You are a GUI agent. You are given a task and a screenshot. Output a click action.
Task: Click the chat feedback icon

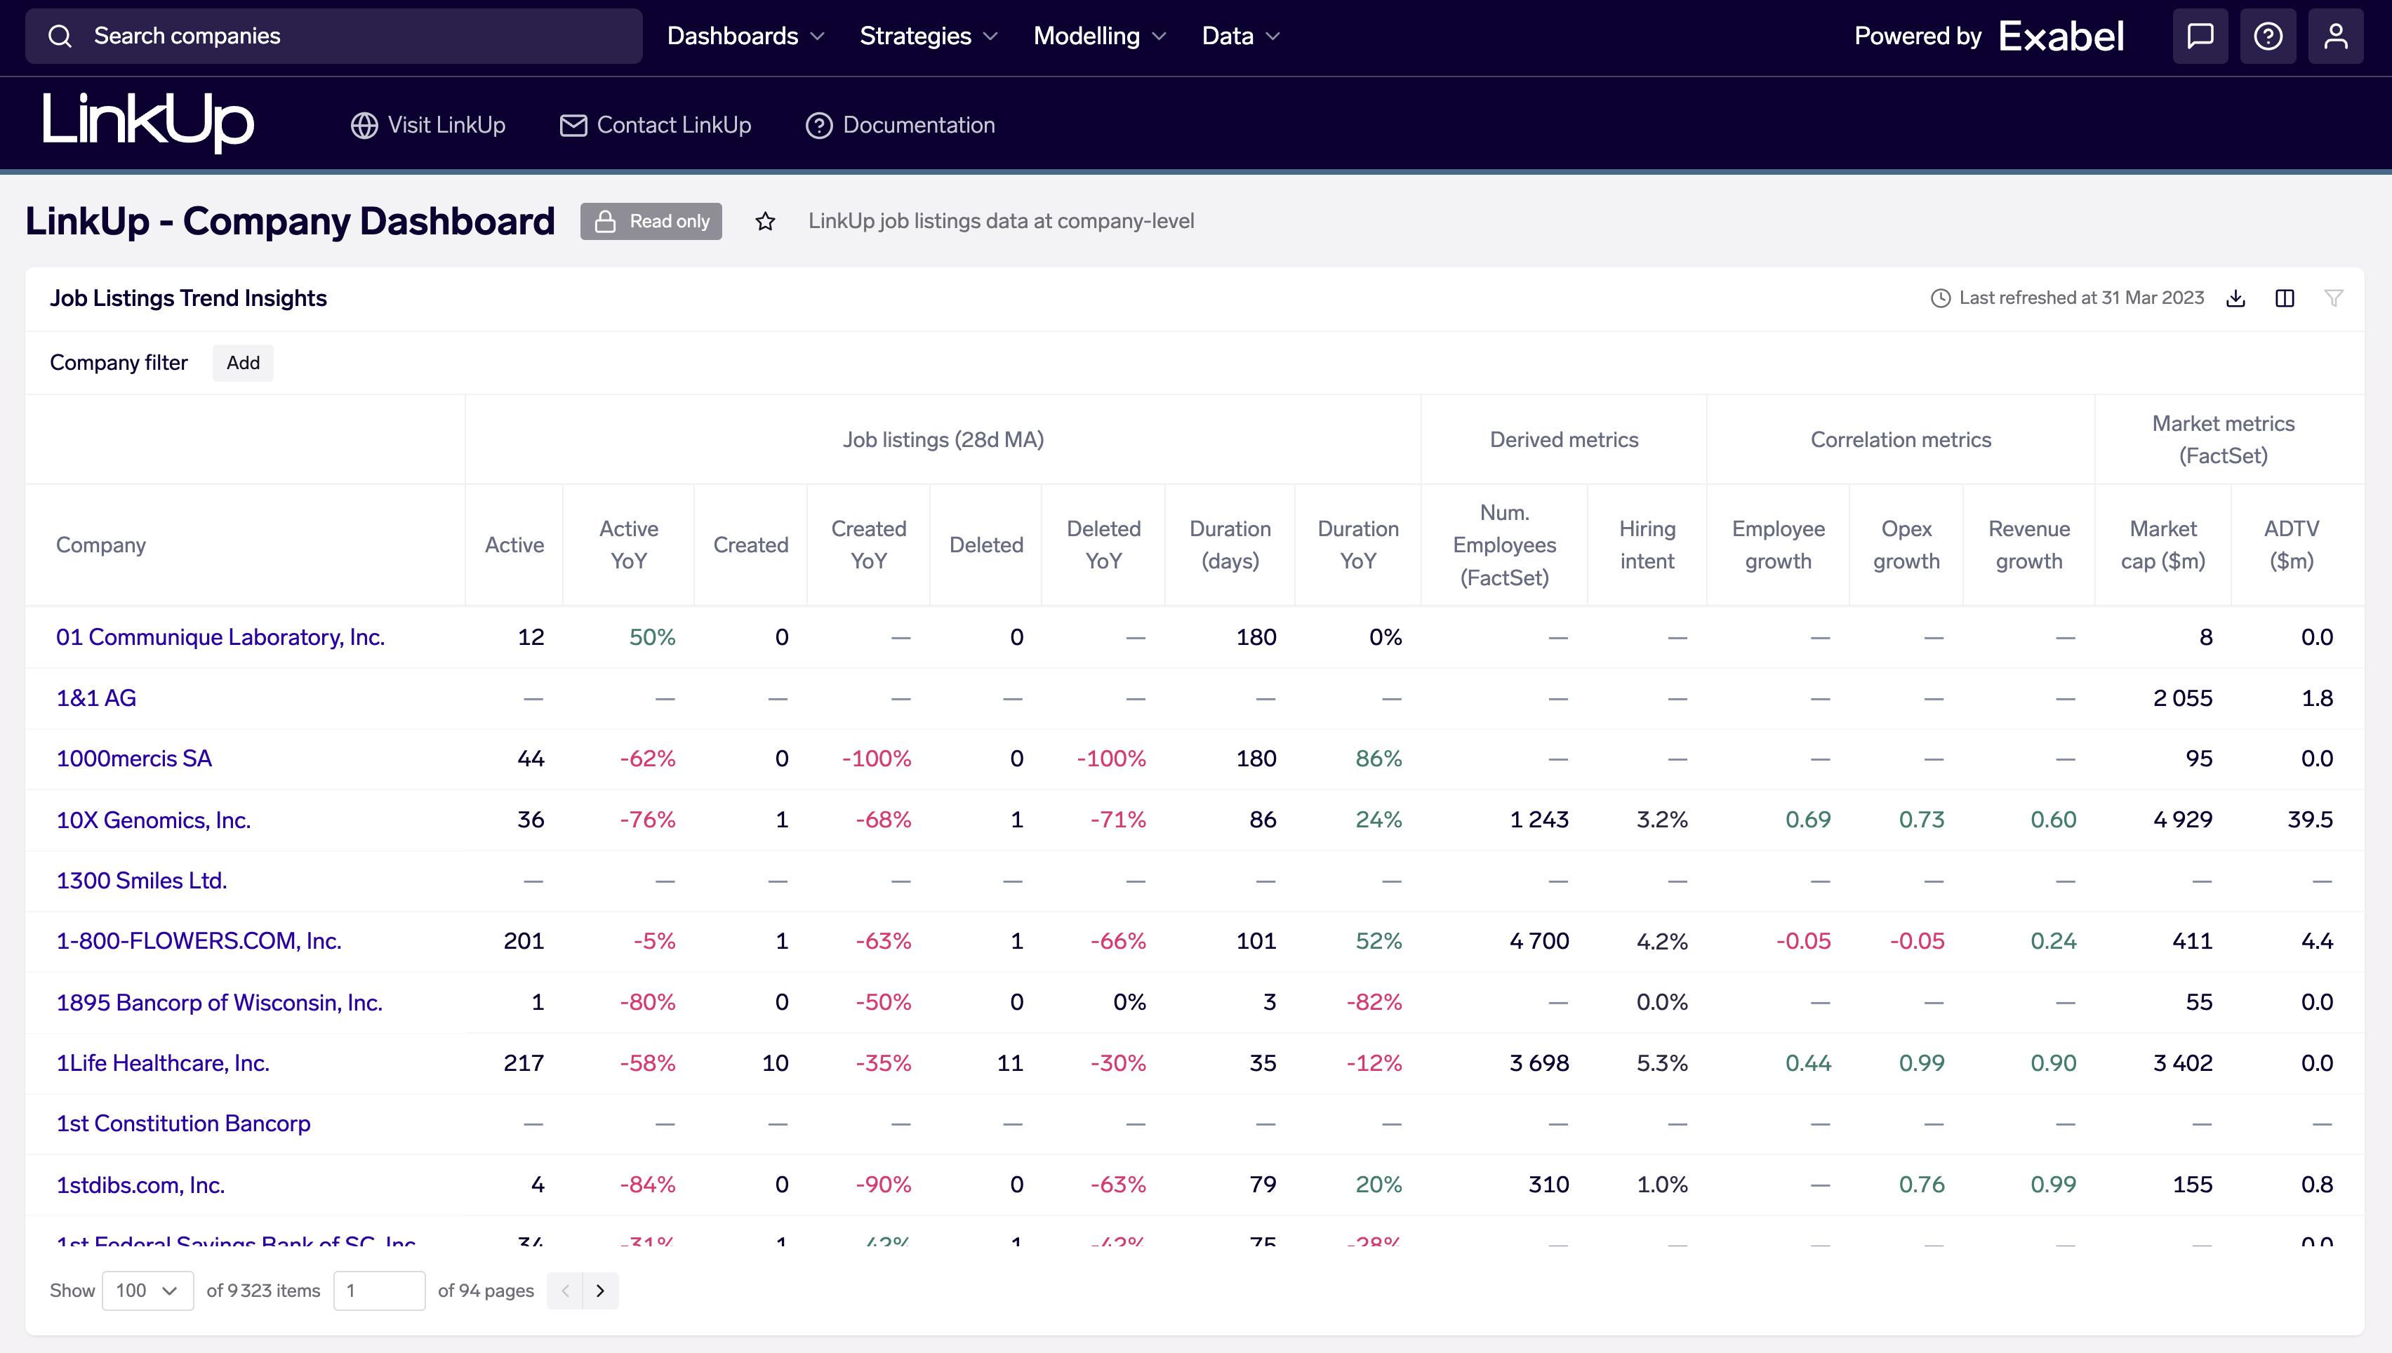(x=2200, y=36)
